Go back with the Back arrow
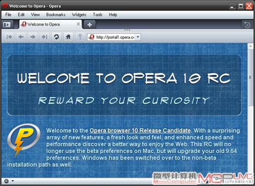Screen dimensions: 255x186 tap(21, 37)
